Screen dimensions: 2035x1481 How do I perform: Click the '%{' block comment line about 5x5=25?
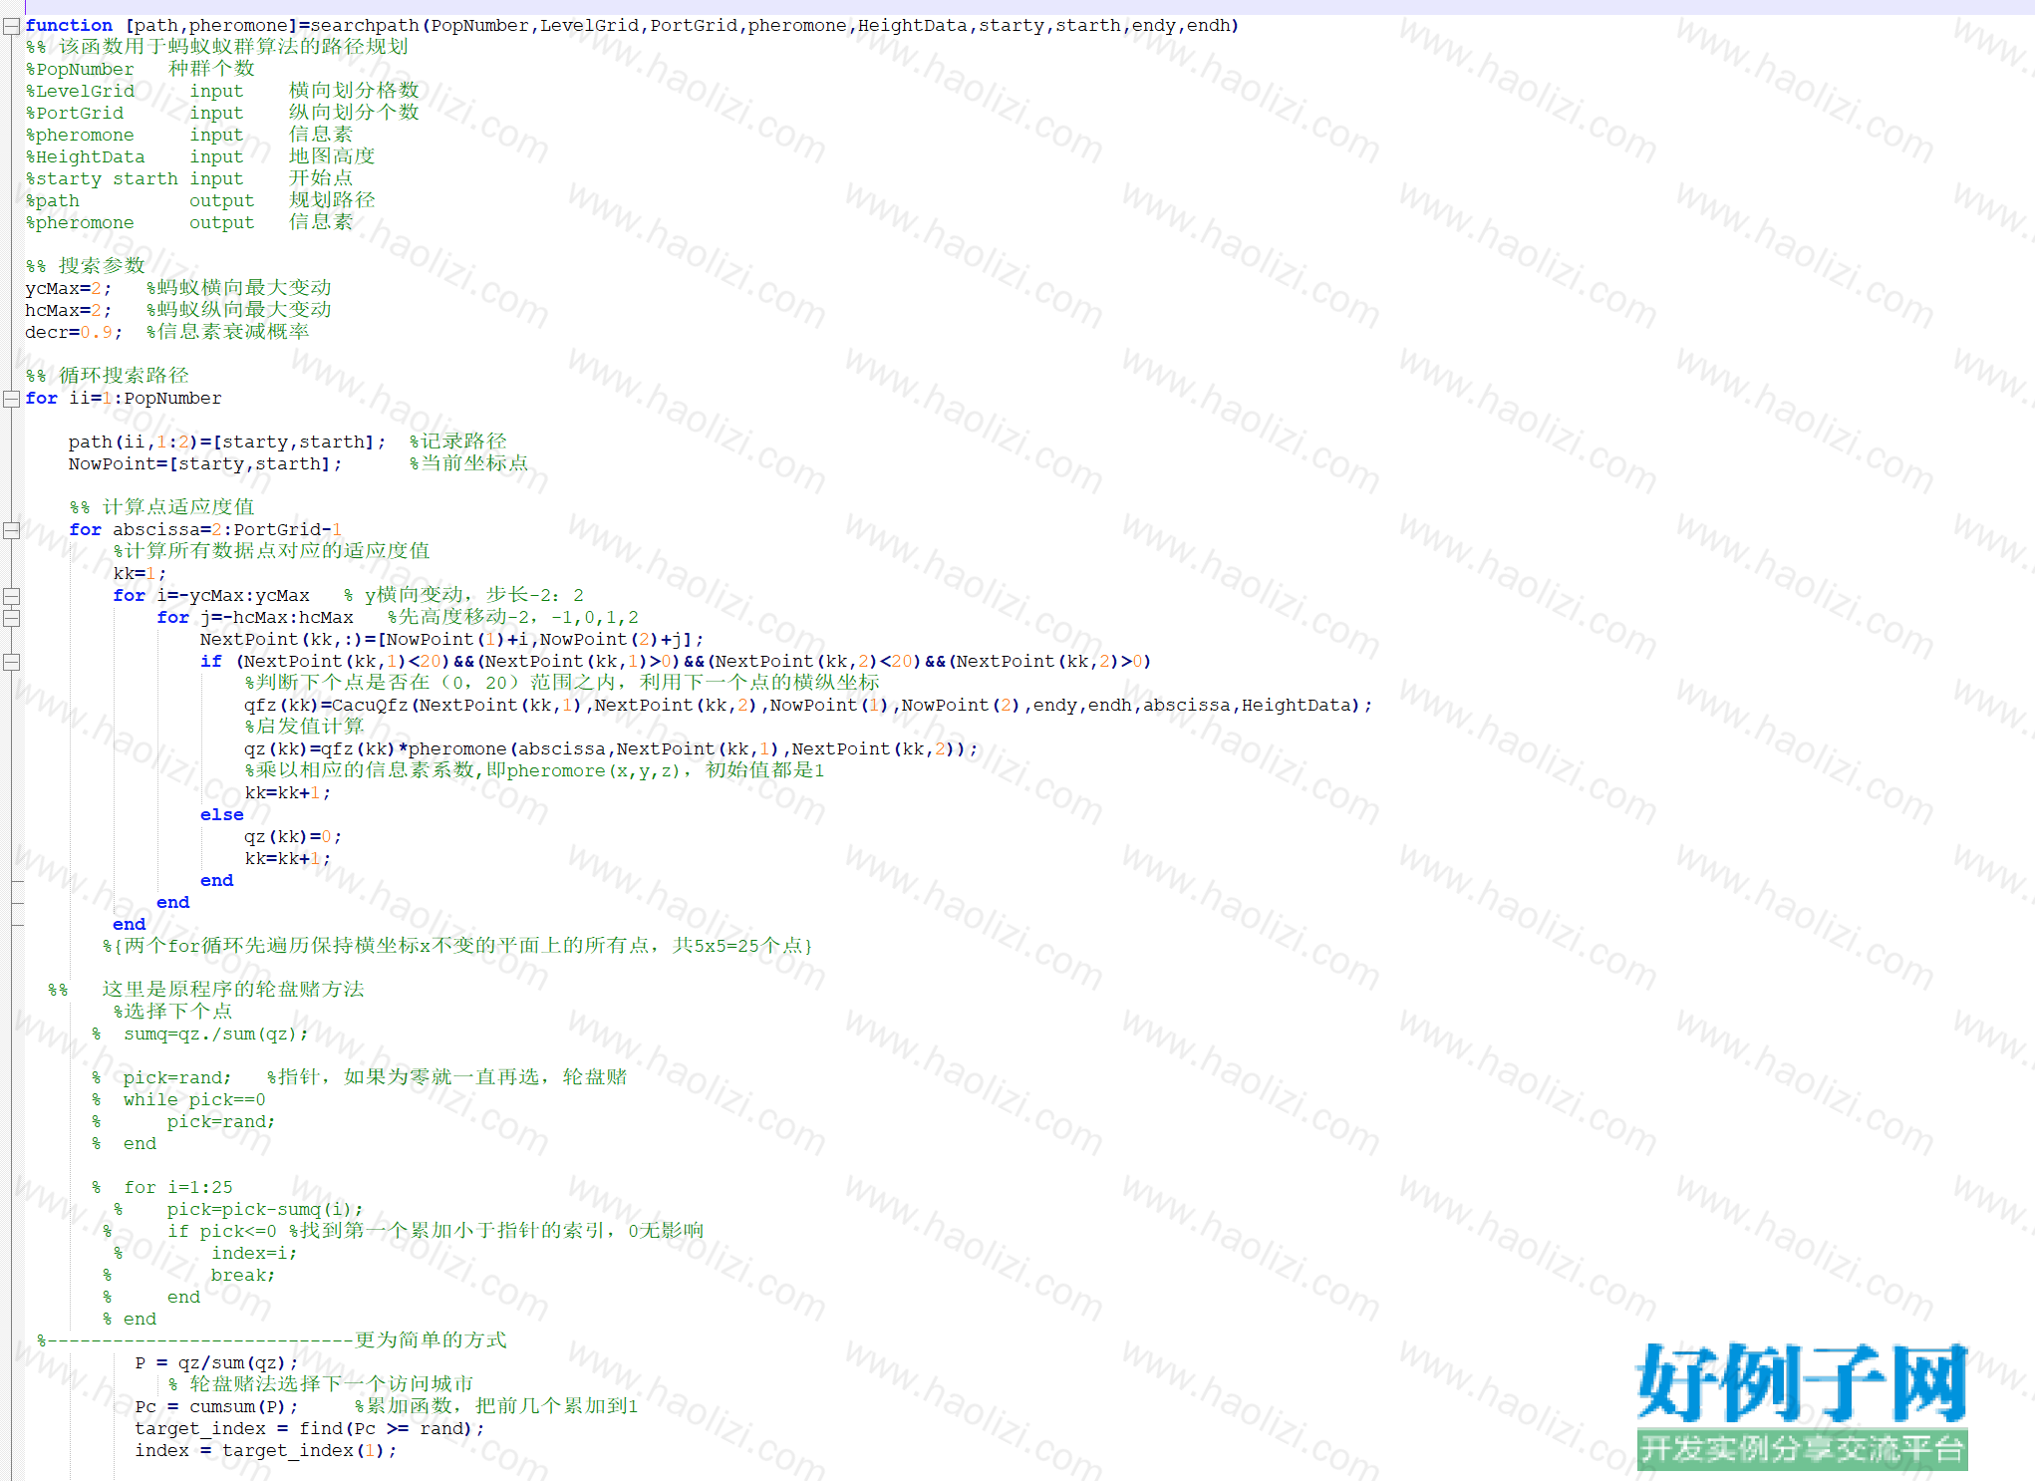point(457,946)
